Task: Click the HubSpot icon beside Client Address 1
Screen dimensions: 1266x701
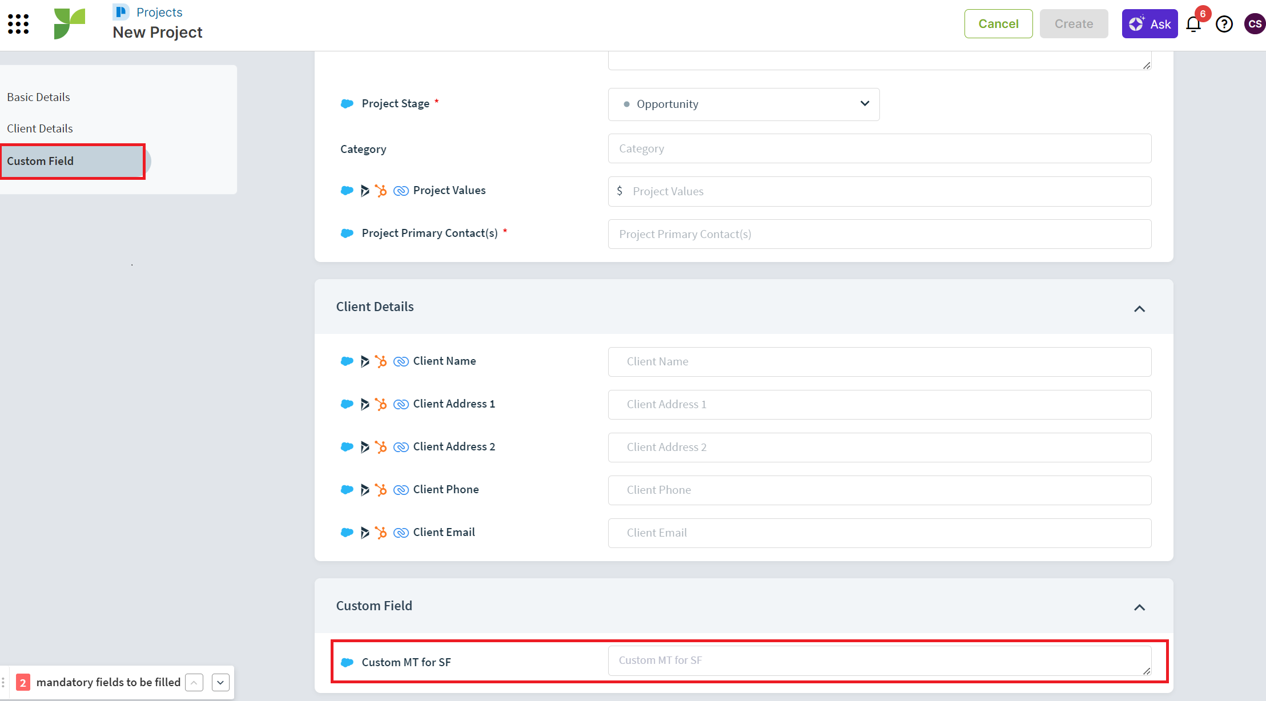Action: 381,404
